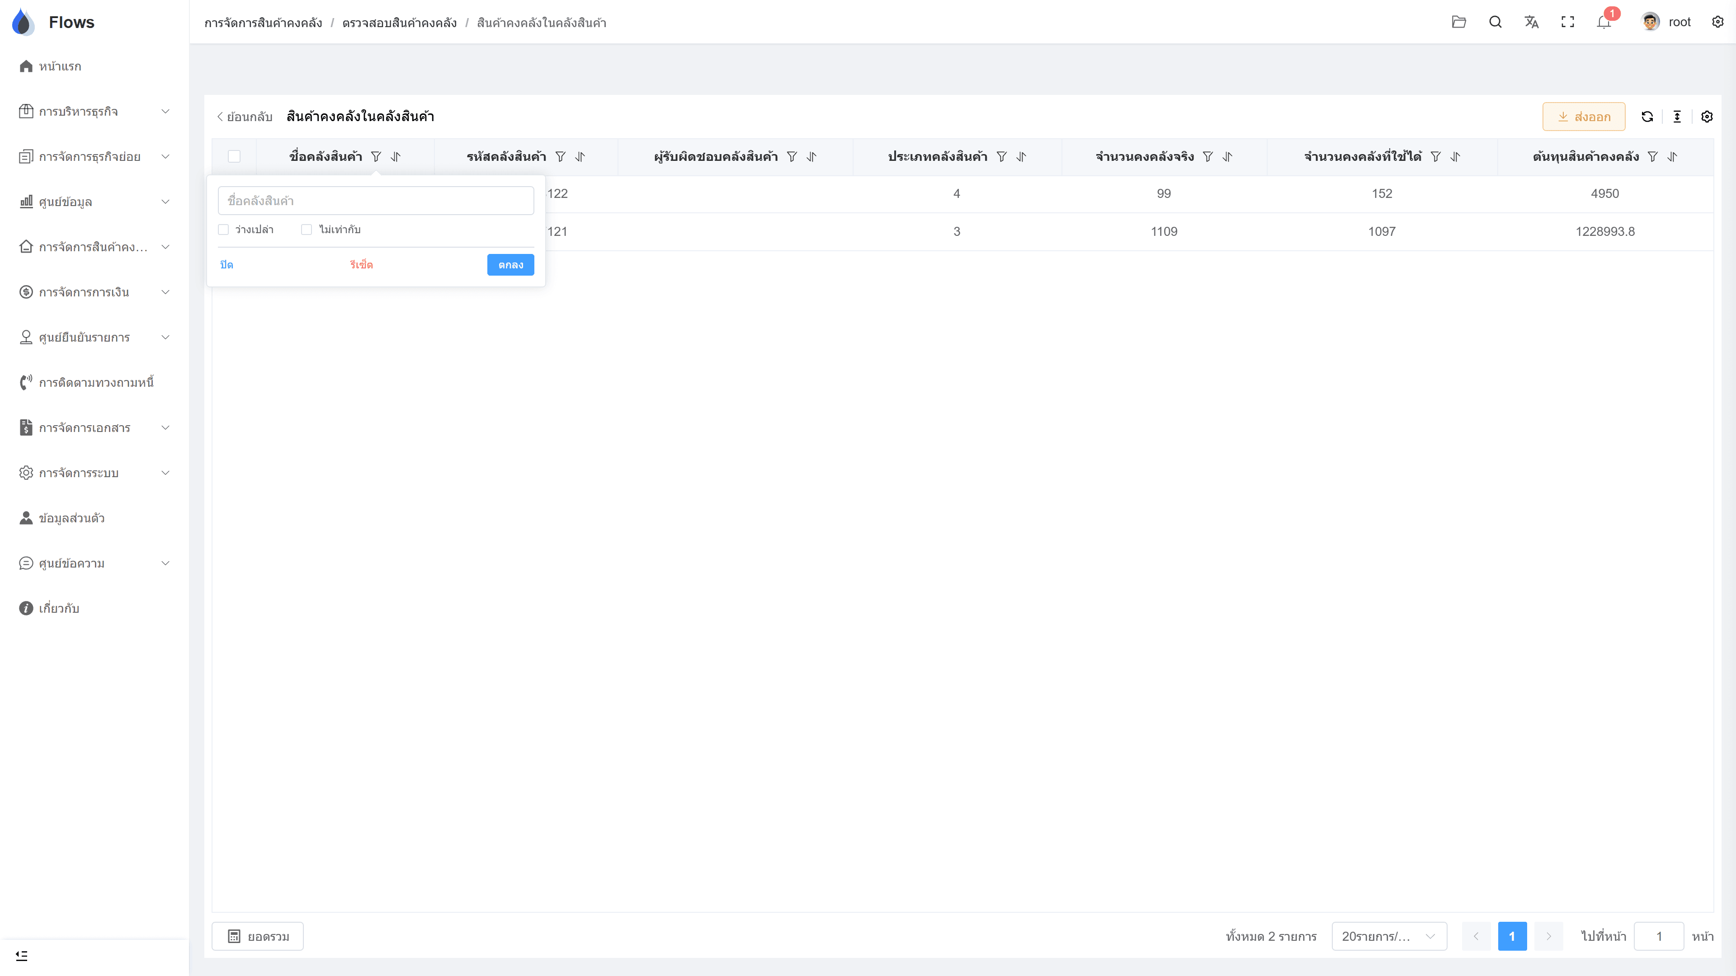Sort the ต้นทุนสินค้าคงคลัง column
Image resolution: width=1736 pixels, height=976 pixels.
[1672, 157]
